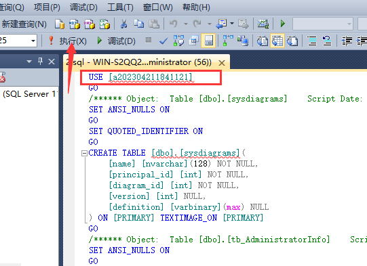Image resolution: width=367 pixels, height=266 pixels.
Task: Parse the query with the blue checkmark
Action: click(x=163, y=41)
